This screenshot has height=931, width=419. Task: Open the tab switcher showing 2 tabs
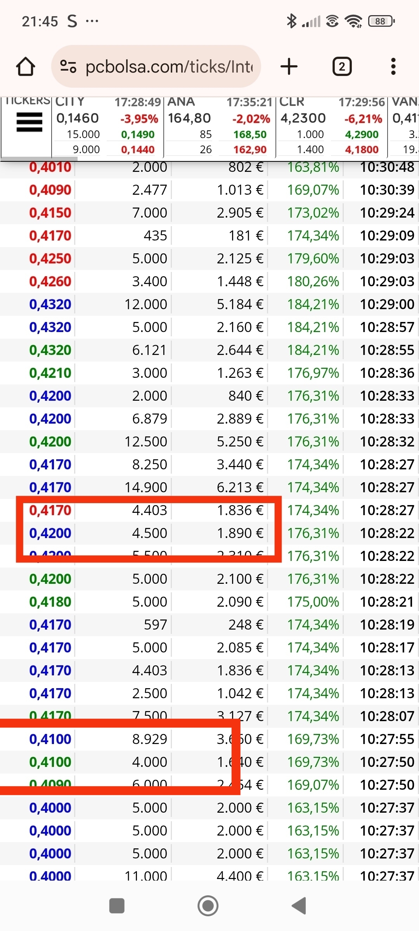pos(342,66)
